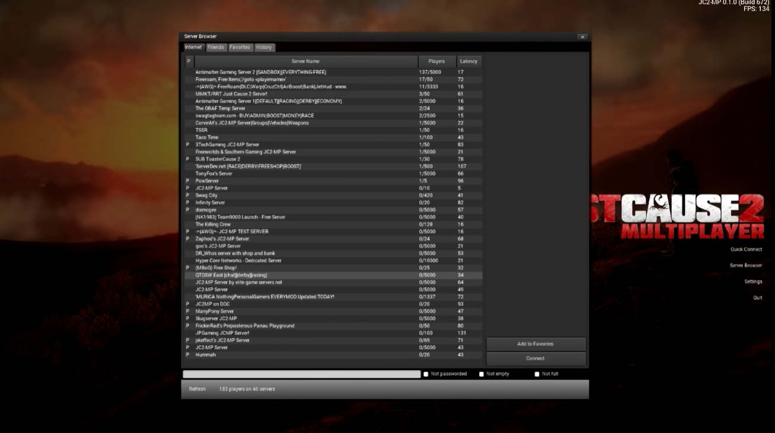Select the TSSR server row
The width and height of the screenshot is (775, 433).
click(x=333, y=130)
